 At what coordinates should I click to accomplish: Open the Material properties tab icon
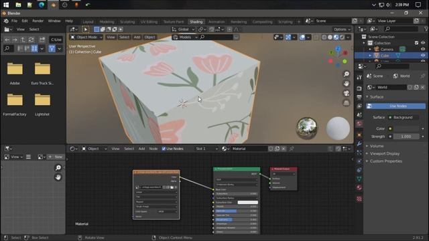pos(359,187)
